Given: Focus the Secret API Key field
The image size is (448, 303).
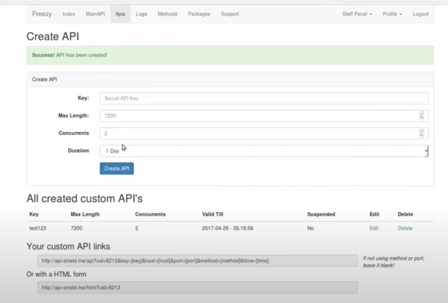Looking at the screenshot, I should (263, 98).
